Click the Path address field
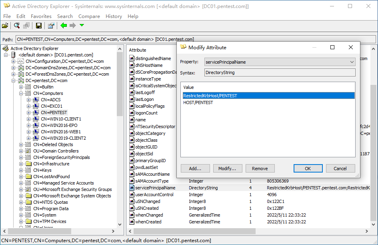This screenshot has height=245, width=378. [196, 39]
